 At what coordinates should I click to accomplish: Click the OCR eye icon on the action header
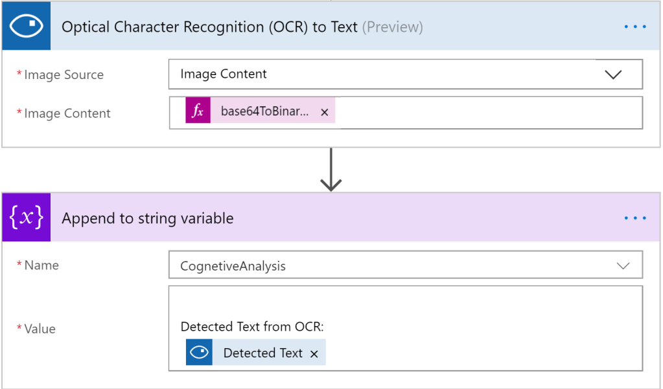[x=25, y=26]
